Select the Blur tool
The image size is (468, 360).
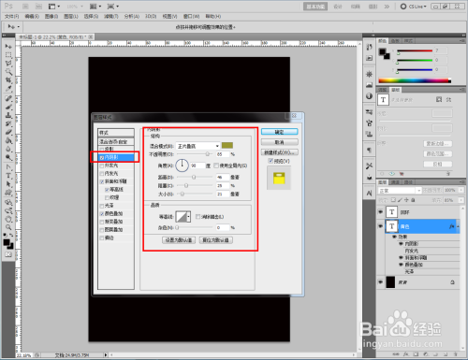tap(8, 150)
